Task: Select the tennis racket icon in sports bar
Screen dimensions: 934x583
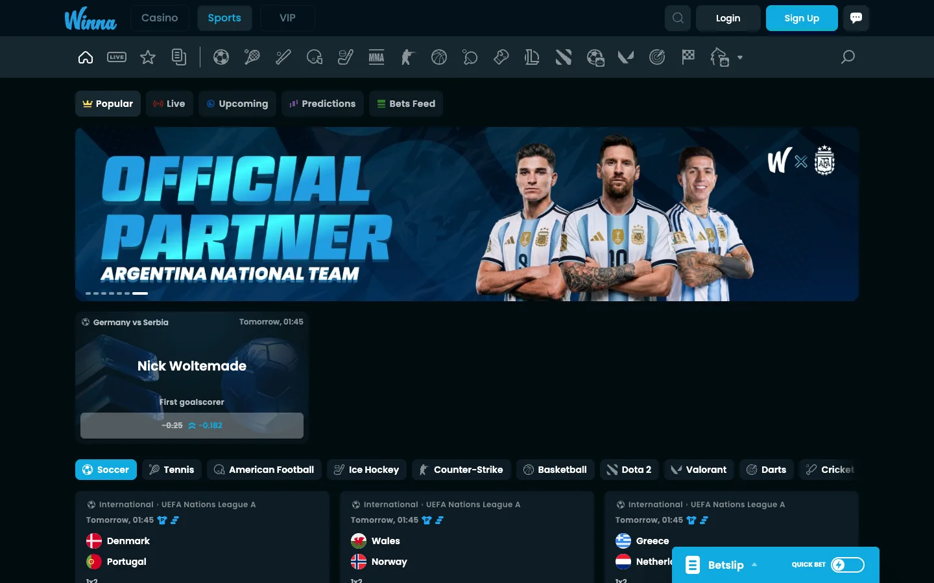Action: 252,58
